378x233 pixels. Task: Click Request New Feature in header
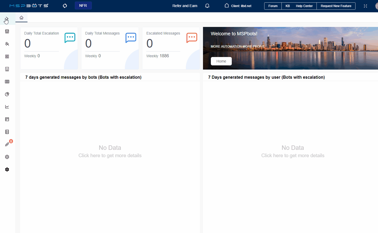[x=336, y=6]
